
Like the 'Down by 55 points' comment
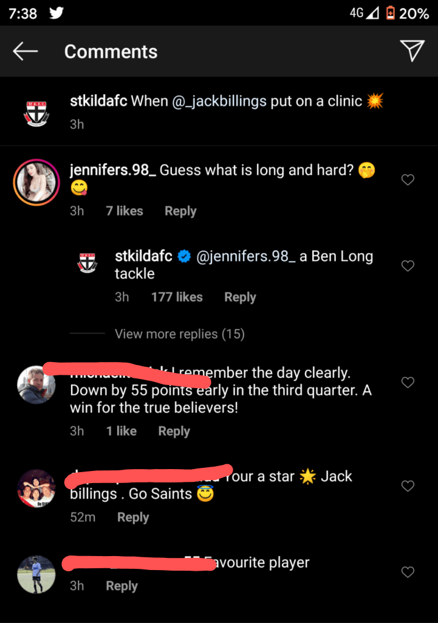[408, 382]
